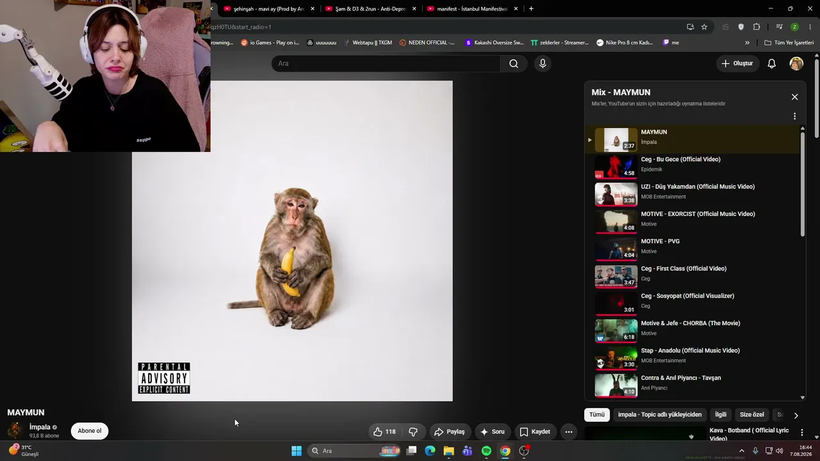Open the media controls icon in Chrome toolbar
The height and width of the screenshot is (461, 820).
[779, 27]
